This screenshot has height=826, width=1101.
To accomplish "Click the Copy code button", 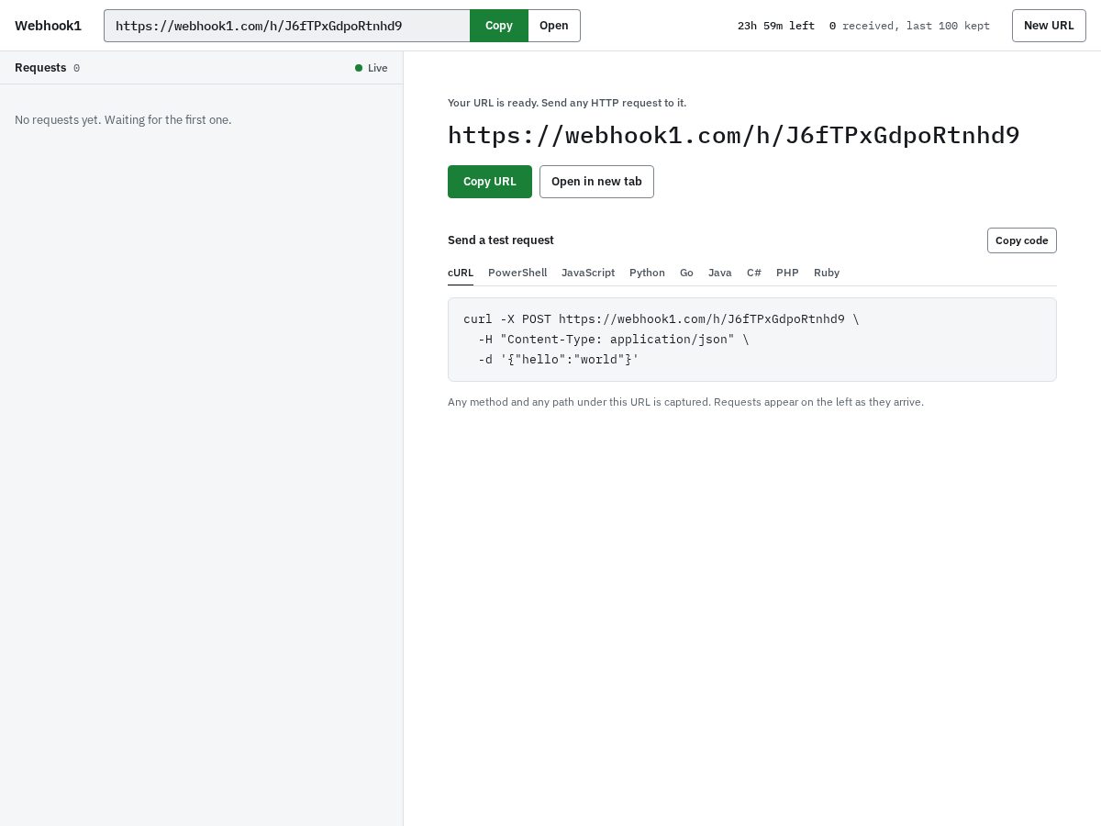I will click(1022, 240).
